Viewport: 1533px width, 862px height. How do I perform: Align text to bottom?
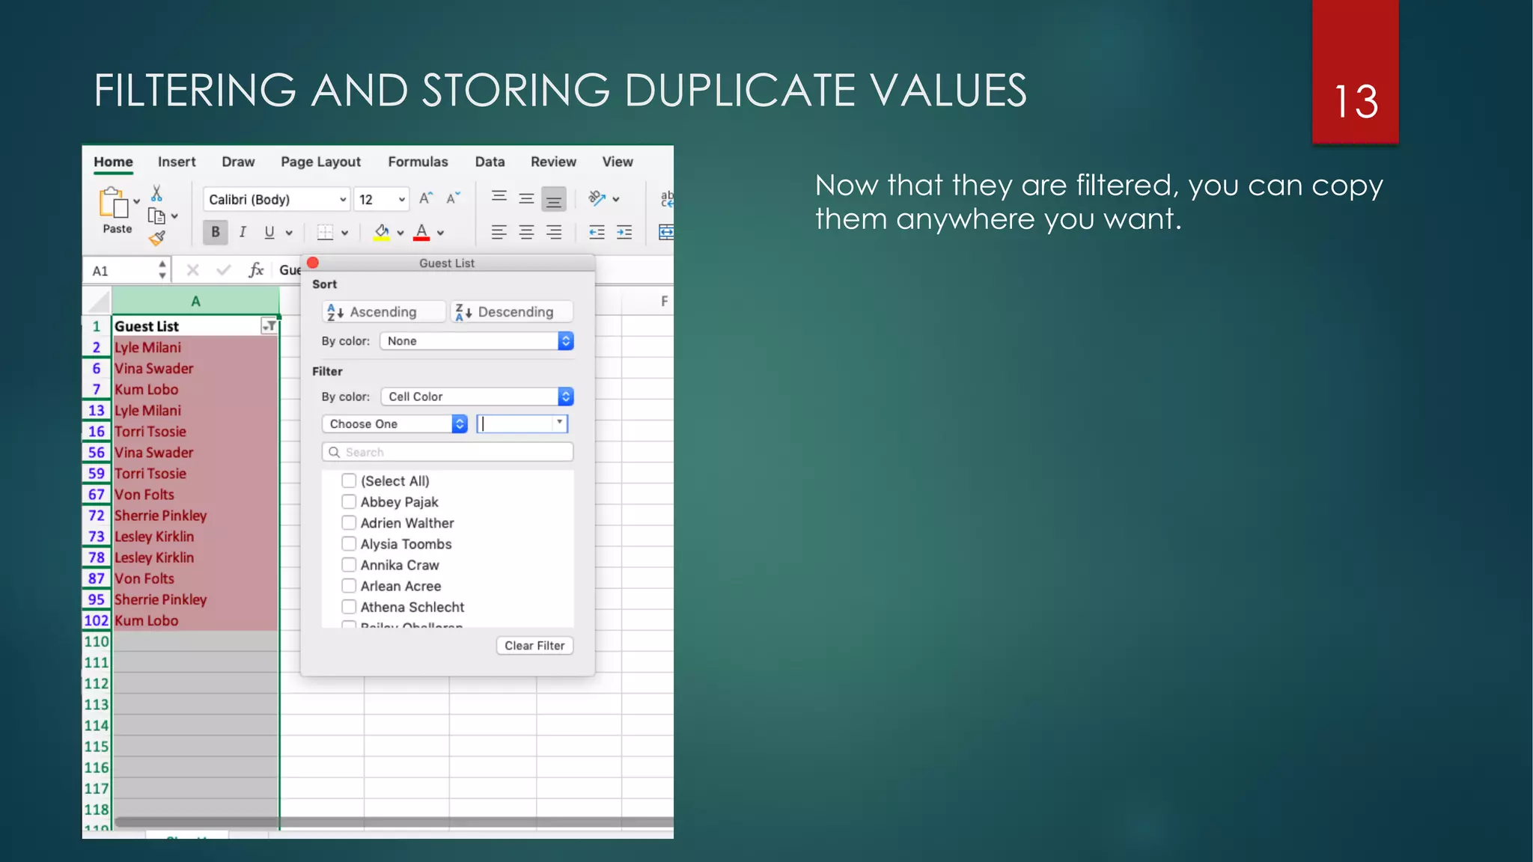(x=554, y=199)
